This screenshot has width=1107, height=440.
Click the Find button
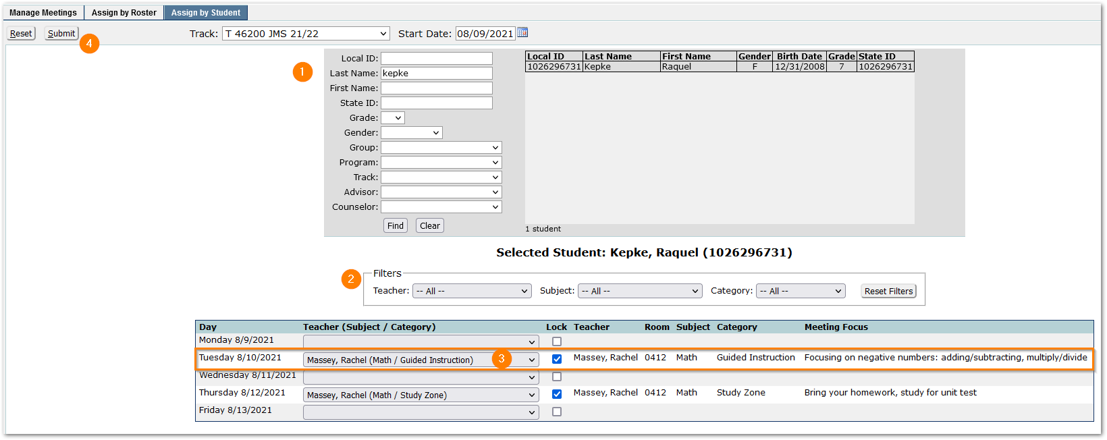(x=396, y=226)
